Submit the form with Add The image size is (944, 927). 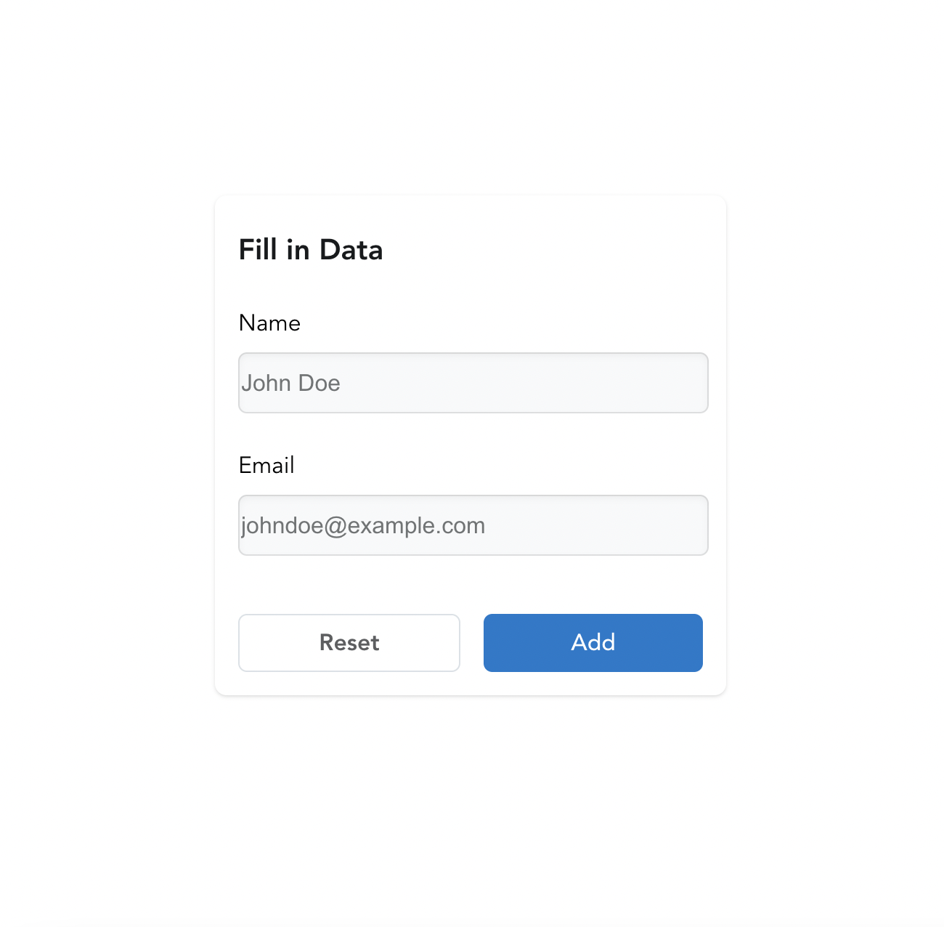pos(593,643)
